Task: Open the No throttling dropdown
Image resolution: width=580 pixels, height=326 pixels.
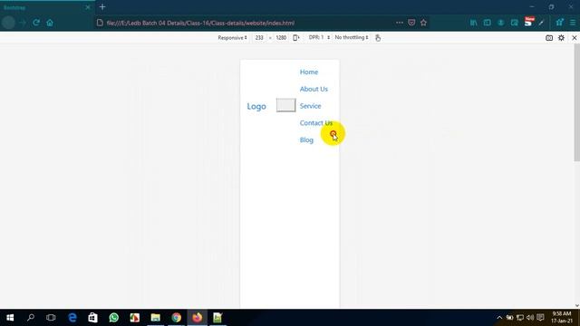Action: (x=352, y=38)
